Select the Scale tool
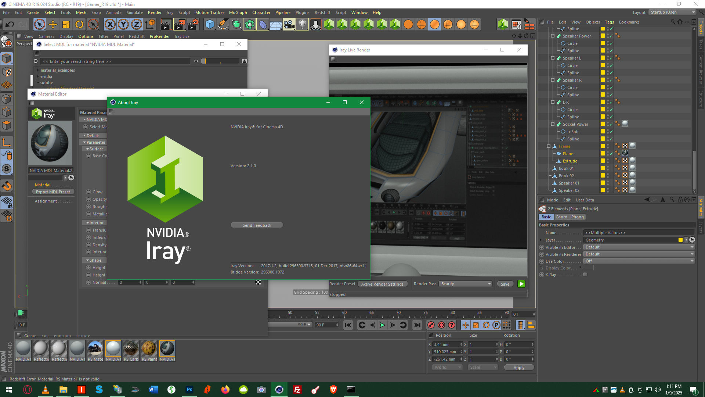 tap(66, 25)
